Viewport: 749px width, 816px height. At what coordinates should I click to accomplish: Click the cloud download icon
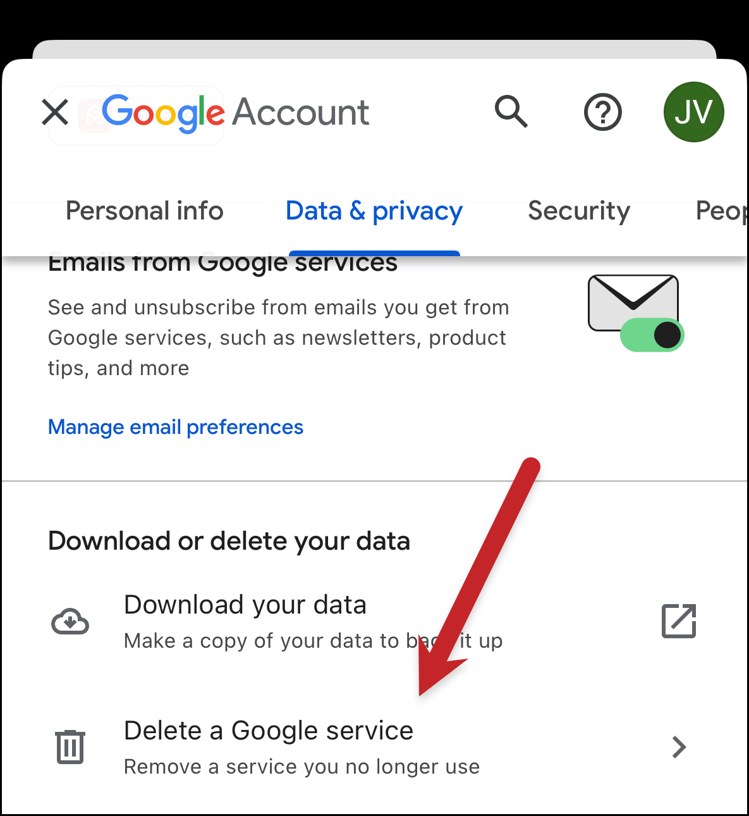[70, 621]
